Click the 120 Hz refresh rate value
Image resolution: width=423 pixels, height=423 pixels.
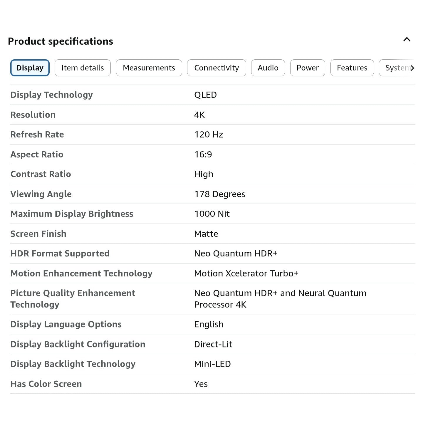pos(209,135)
